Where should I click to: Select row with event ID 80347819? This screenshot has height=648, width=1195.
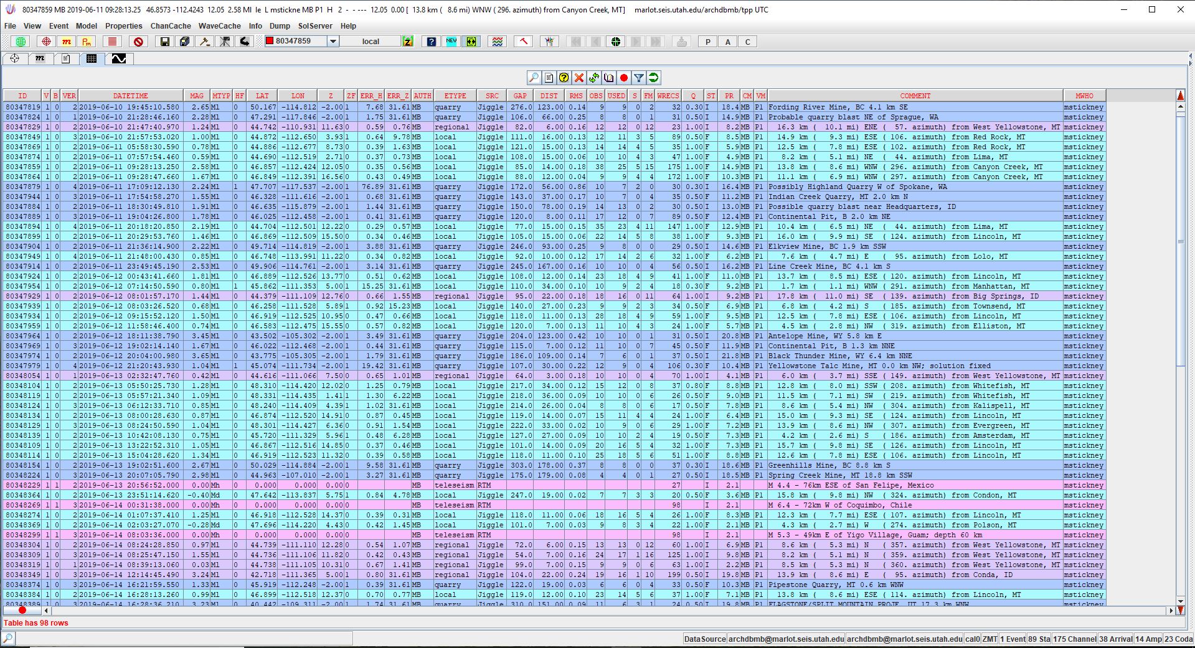[554, 107]
